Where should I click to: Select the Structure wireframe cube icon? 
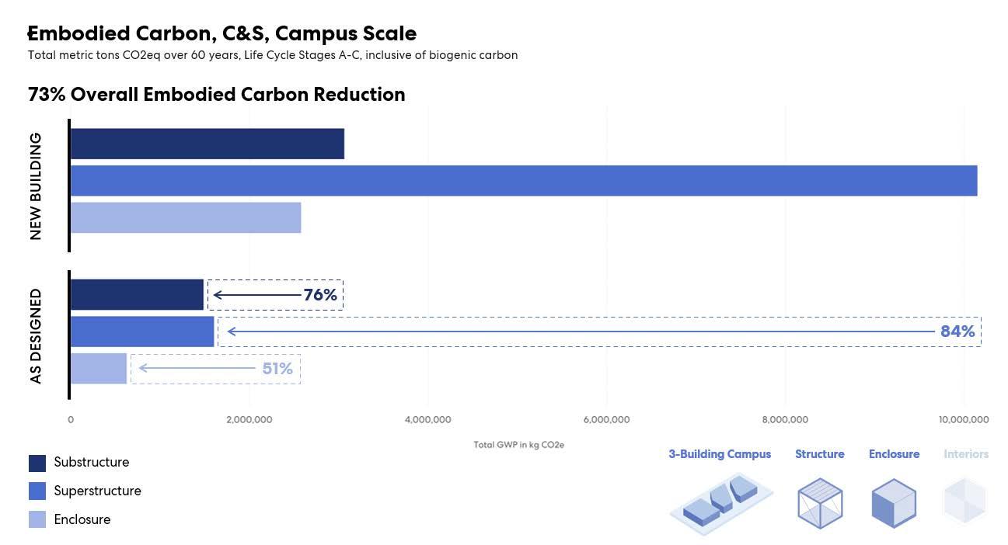[819, 502]
